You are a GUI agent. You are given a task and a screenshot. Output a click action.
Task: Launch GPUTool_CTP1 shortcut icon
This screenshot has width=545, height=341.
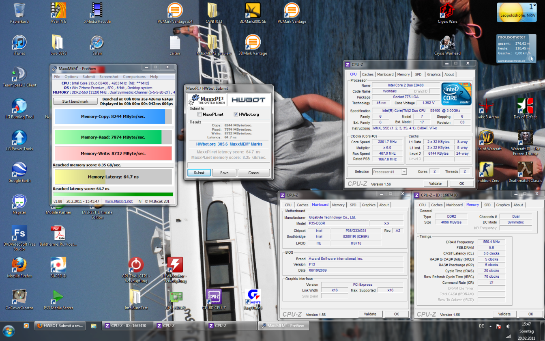coord(136,270)
